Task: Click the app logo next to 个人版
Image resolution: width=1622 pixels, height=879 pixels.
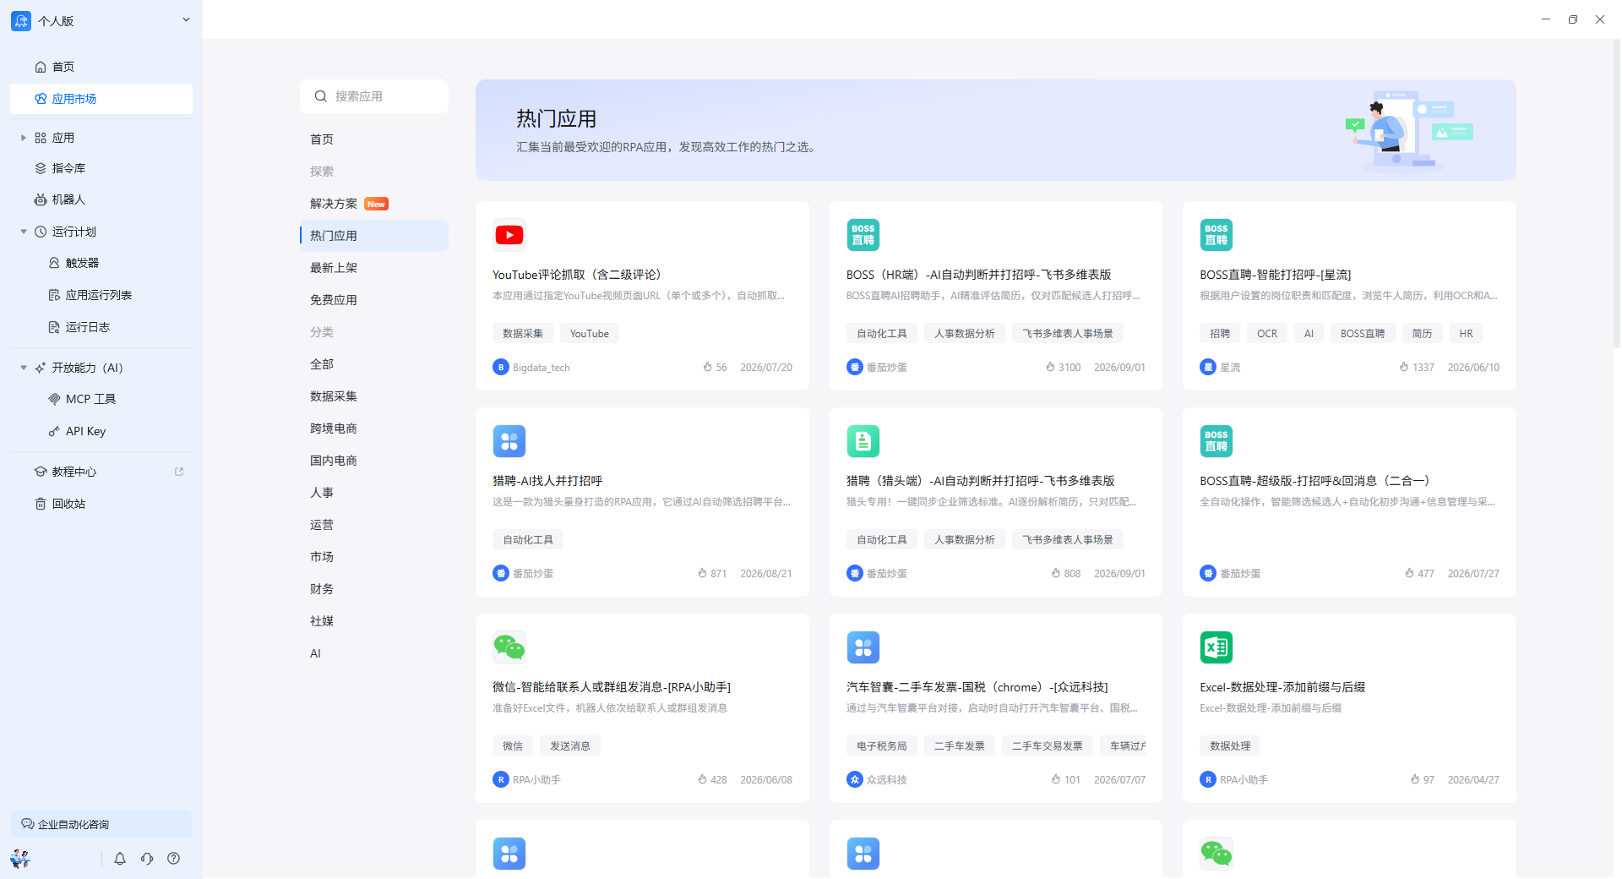Action: pos(21,20)
